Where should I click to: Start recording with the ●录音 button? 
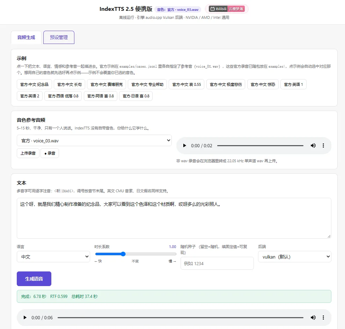(50, 153)
